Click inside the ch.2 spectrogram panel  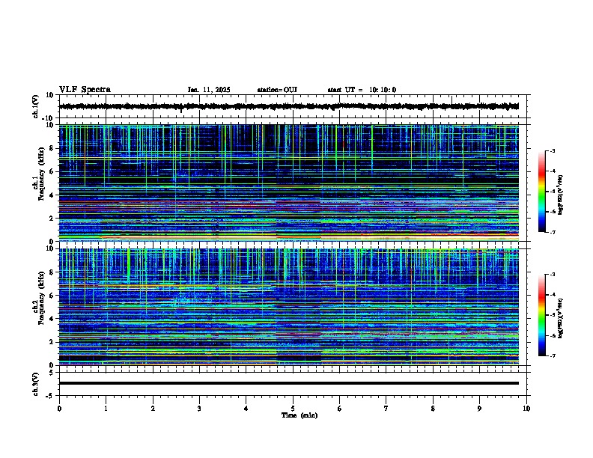tap(288, 307)
